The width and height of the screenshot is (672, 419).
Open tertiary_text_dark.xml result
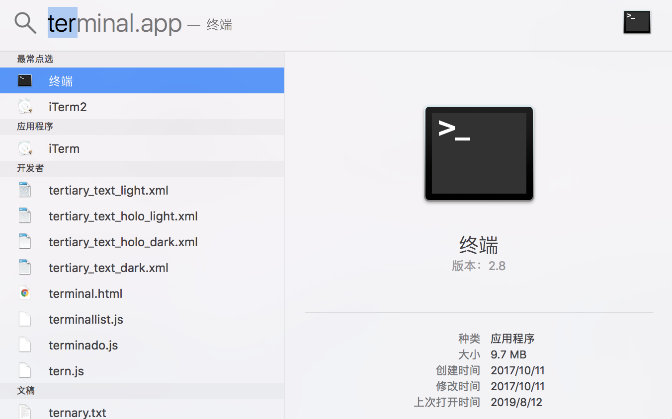point(142,267)
